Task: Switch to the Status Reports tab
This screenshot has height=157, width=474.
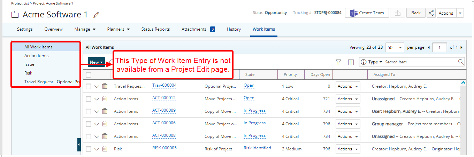Action: click(x=155, y=29)
